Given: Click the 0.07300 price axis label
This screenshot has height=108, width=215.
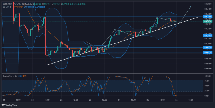Looking at the screenshot, I should [x=208, y=29].
